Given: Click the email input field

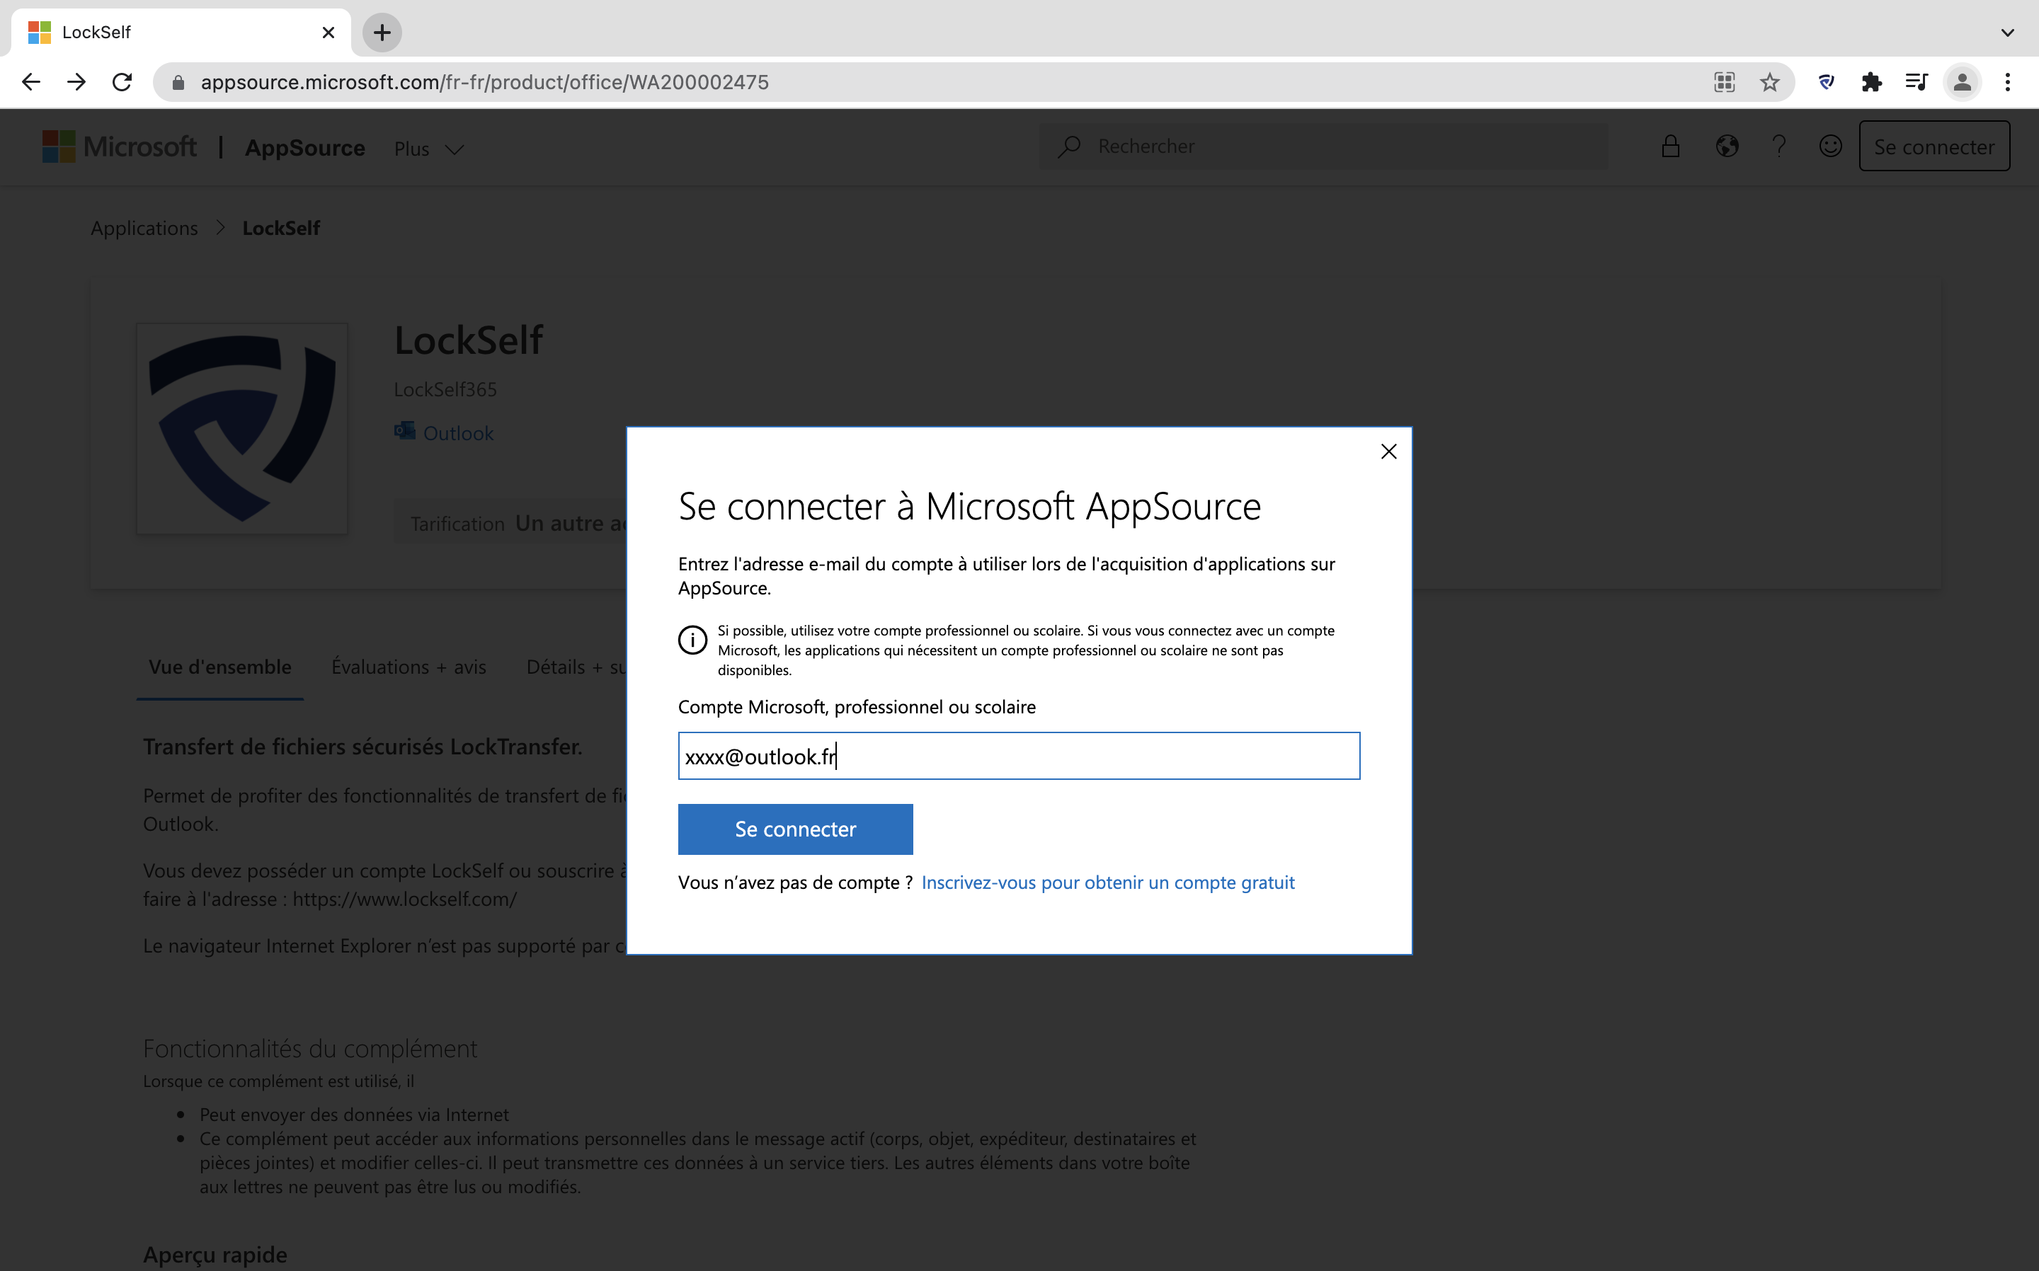Looking at the screenshot, I should click(1018, 756).
